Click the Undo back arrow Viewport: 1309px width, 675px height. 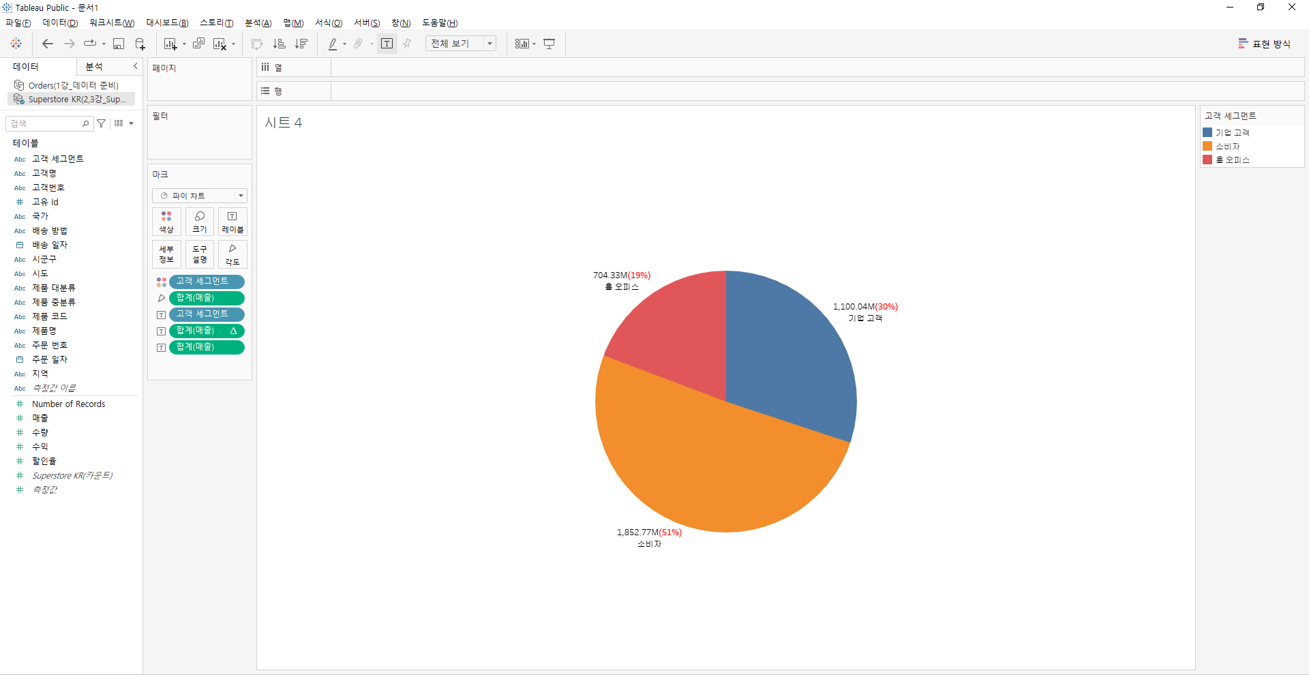click(48, 44)
